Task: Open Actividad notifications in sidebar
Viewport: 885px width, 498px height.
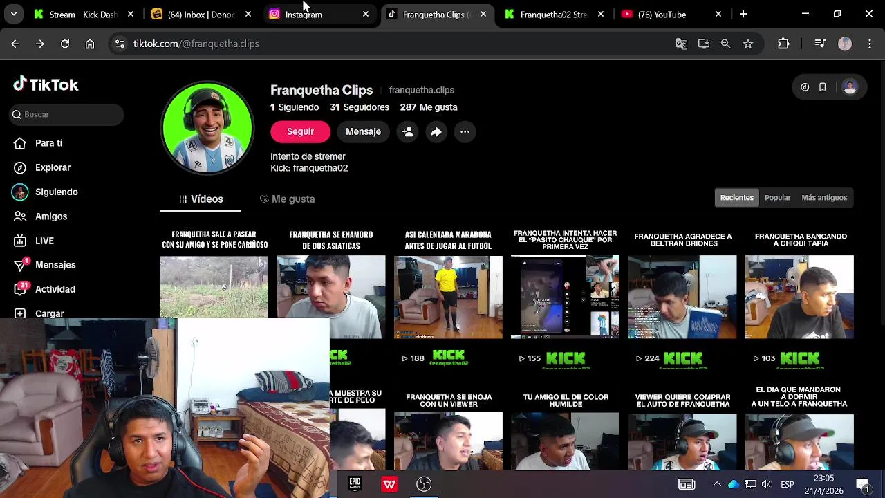Action: pyautogui.click(x=55, y=289)
